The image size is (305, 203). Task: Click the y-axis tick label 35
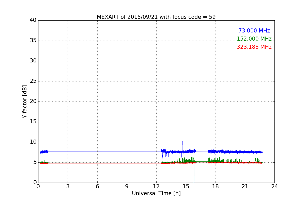point(33,41)
